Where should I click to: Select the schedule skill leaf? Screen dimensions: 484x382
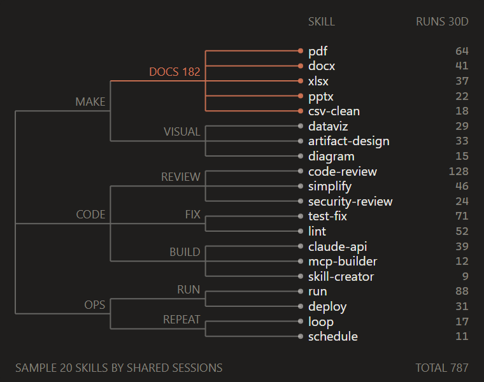point(333,337)
